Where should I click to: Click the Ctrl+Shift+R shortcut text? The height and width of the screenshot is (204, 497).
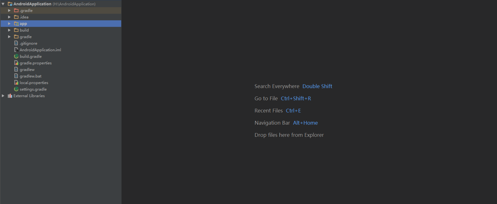click(296, 98)
